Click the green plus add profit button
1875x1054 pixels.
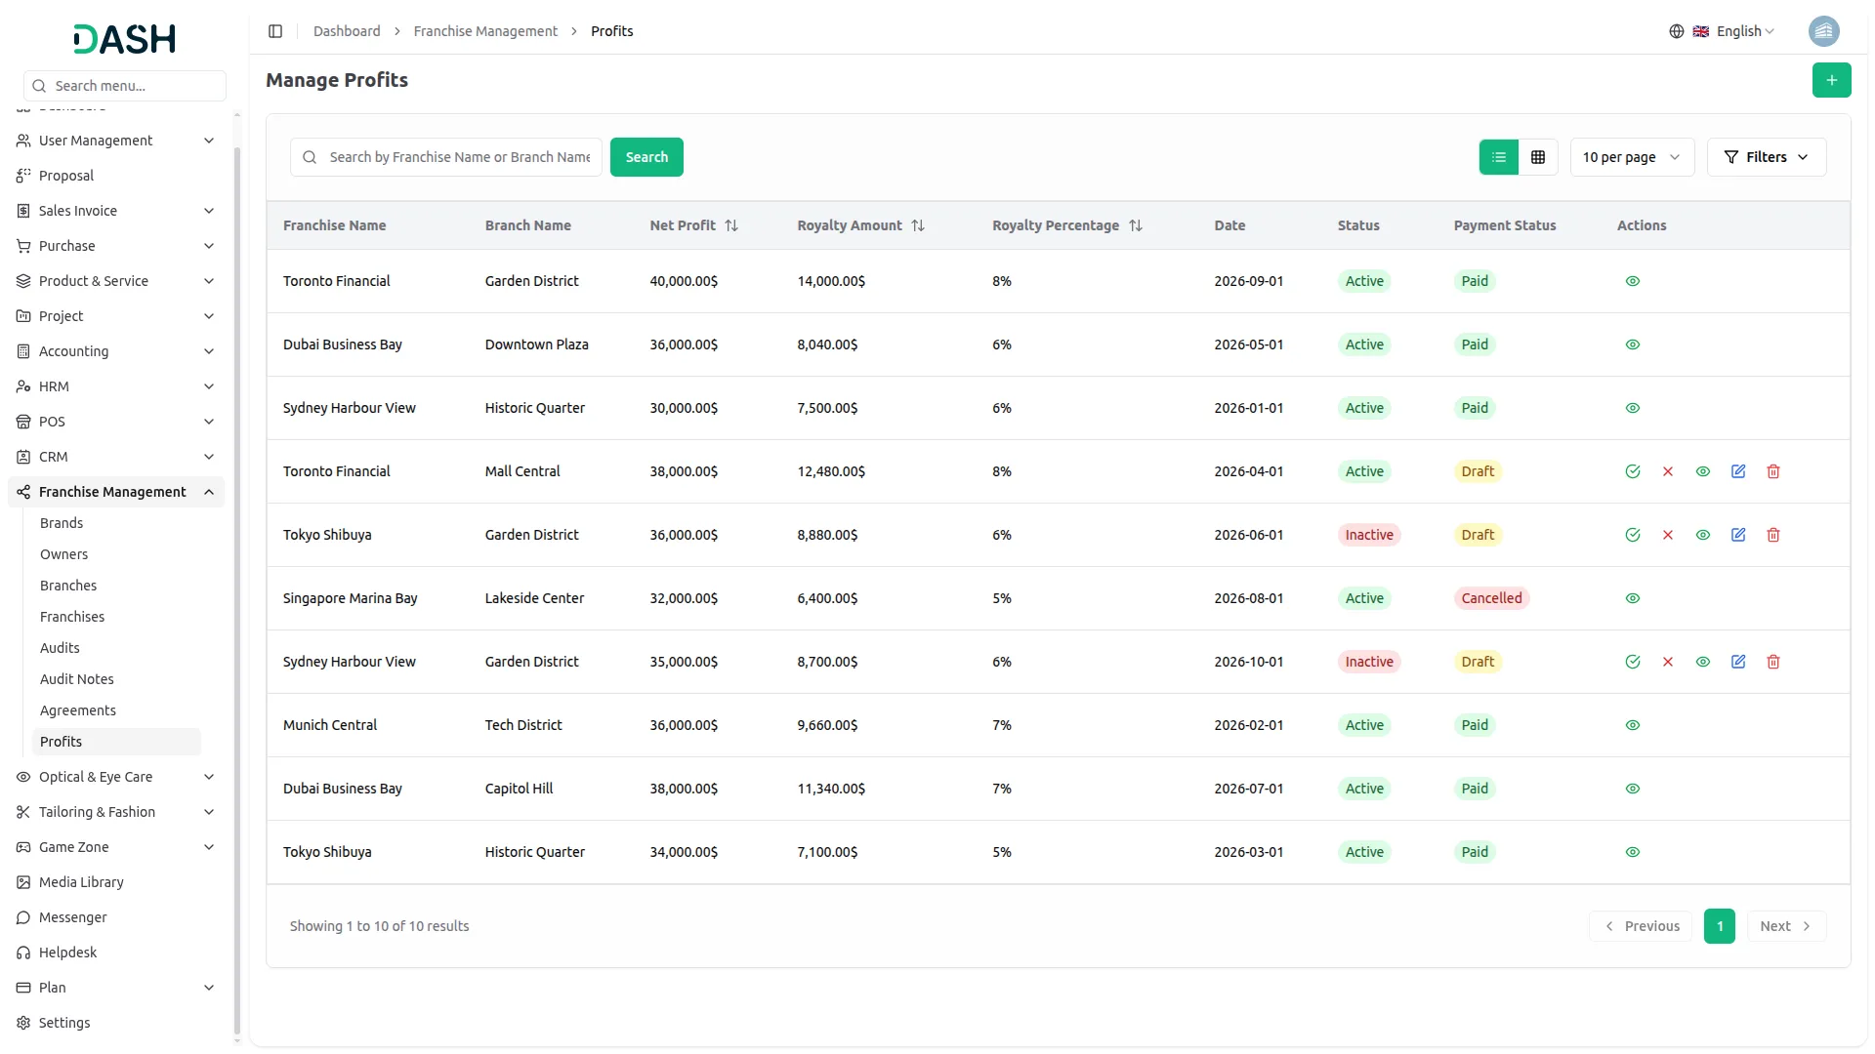click(x=1831, y=80)
